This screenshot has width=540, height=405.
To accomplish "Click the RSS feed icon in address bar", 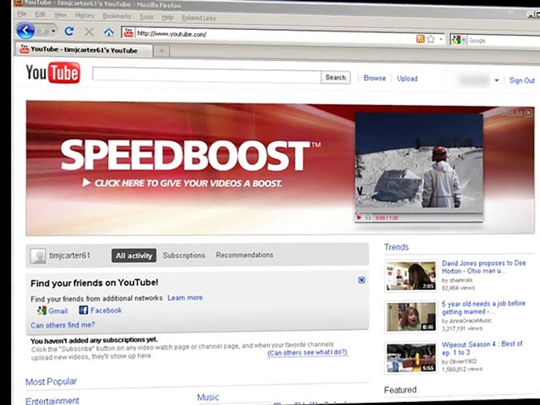I will pyautogui.click(x=420, y=39).
